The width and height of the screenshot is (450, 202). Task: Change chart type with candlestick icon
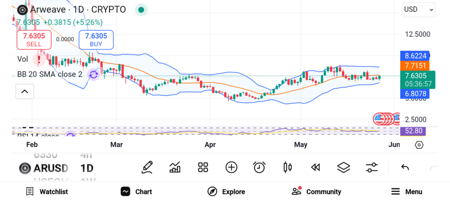[287, 167]
